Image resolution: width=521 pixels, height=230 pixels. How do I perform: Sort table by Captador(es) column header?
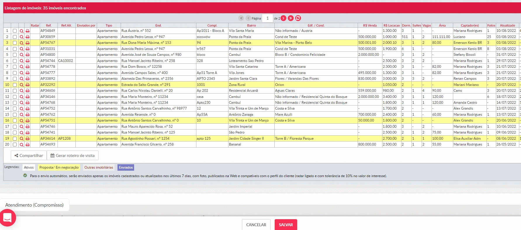[x=470, y=25]
